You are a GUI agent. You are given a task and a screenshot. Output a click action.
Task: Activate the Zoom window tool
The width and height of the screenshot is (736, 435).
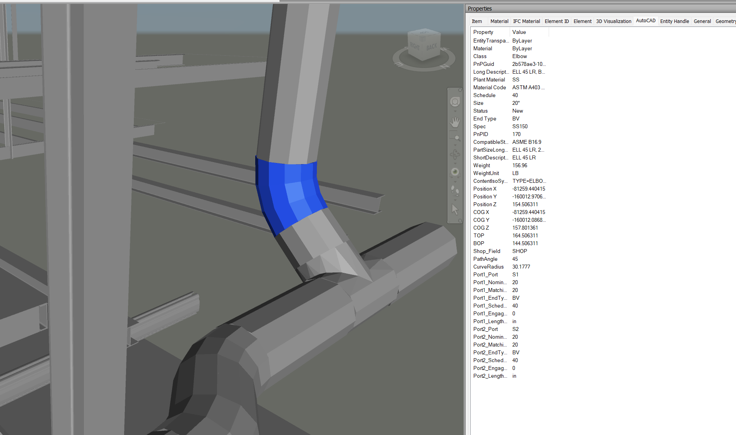pos(455,135)
